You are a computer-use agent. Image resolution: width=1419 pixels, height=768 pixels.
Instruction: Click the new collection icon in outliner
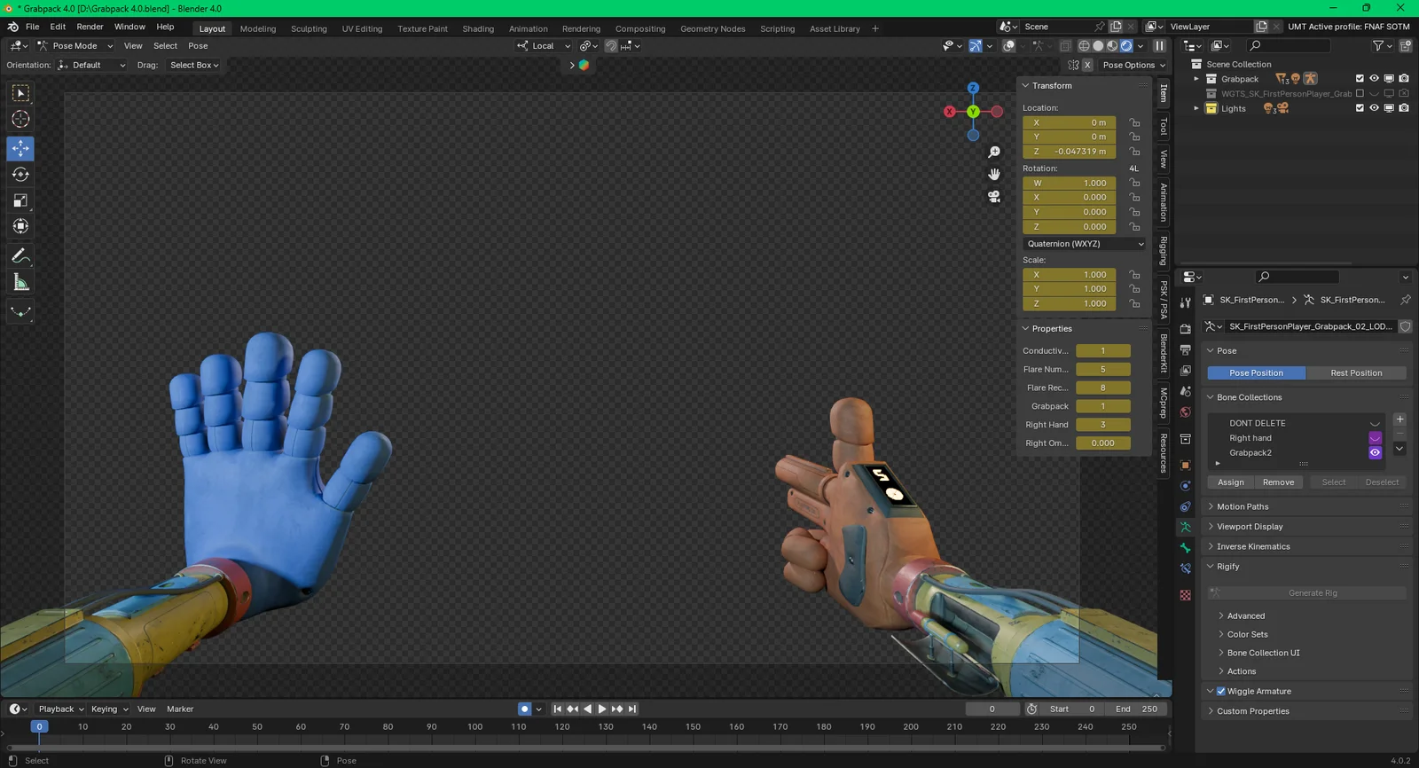[x=1406, y=46]
